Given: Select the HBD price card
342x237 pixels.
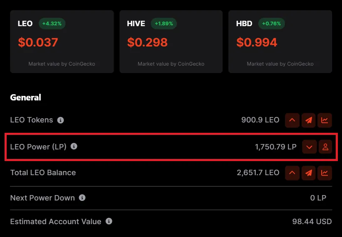Looking at the screenshot, I should tap(280, 42).
